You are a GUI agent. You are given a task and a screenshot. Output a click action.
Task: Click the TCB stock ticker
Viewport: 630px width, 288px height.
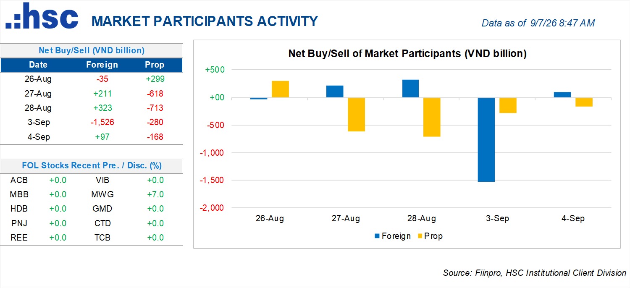pos(102,238)
